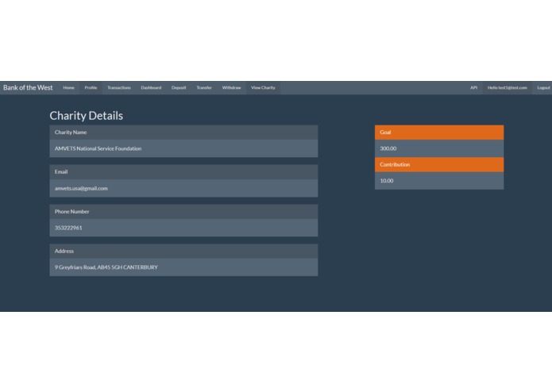This screenshot has width=552, height=392.
Task: Open the API link
Action: pos(474,87)
